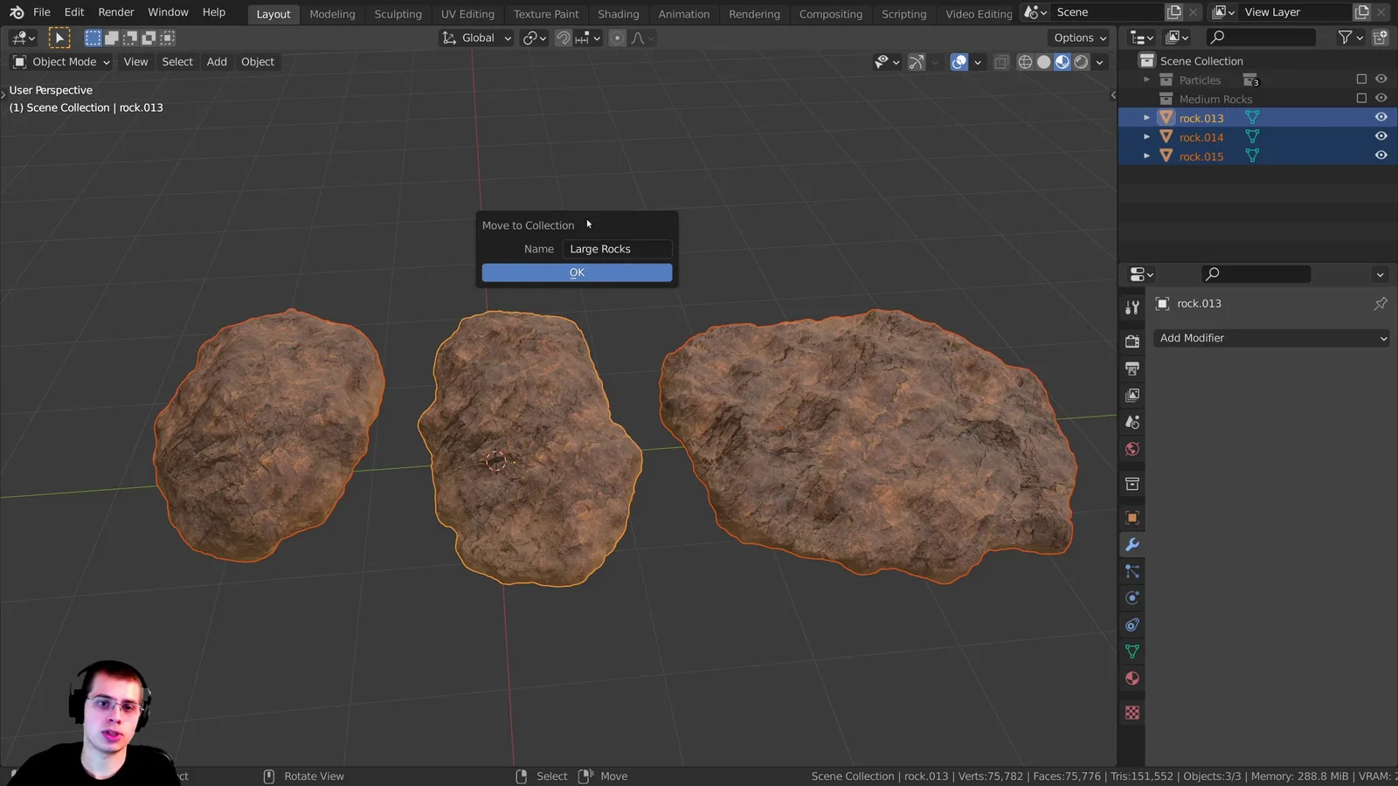Open the Physics Properties tab
The width and height of the screenshot is (1398, 786).
point(1132,597)
